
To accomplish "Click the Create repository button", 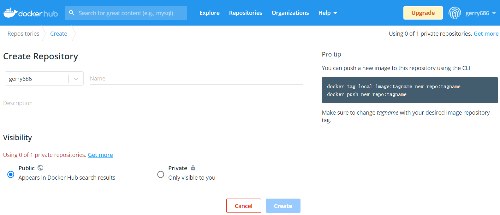I will point(283,206).
